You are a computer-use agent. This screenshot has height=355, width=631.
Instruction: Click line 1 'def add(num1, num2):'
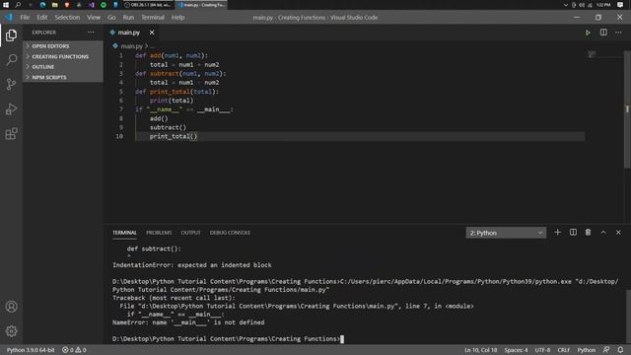pos(172,55)
